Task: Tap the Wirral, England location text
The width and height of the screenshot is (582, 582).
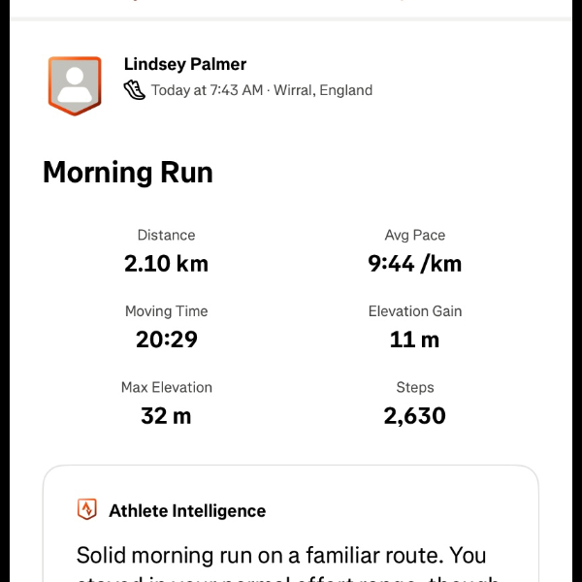Action: pyautogui.click(x=324, y=90)
